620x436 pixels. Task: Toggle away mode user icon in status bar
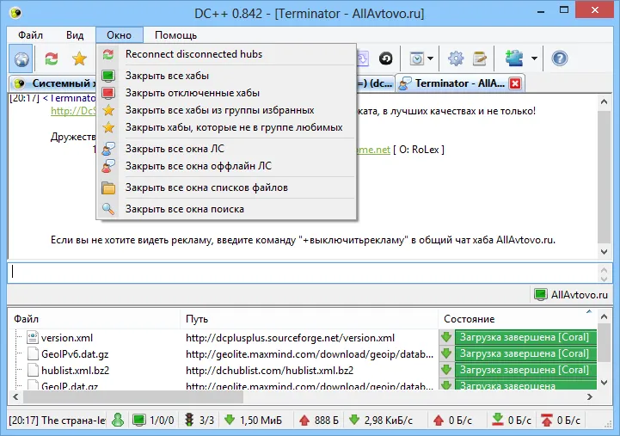(x=118, y=420)
